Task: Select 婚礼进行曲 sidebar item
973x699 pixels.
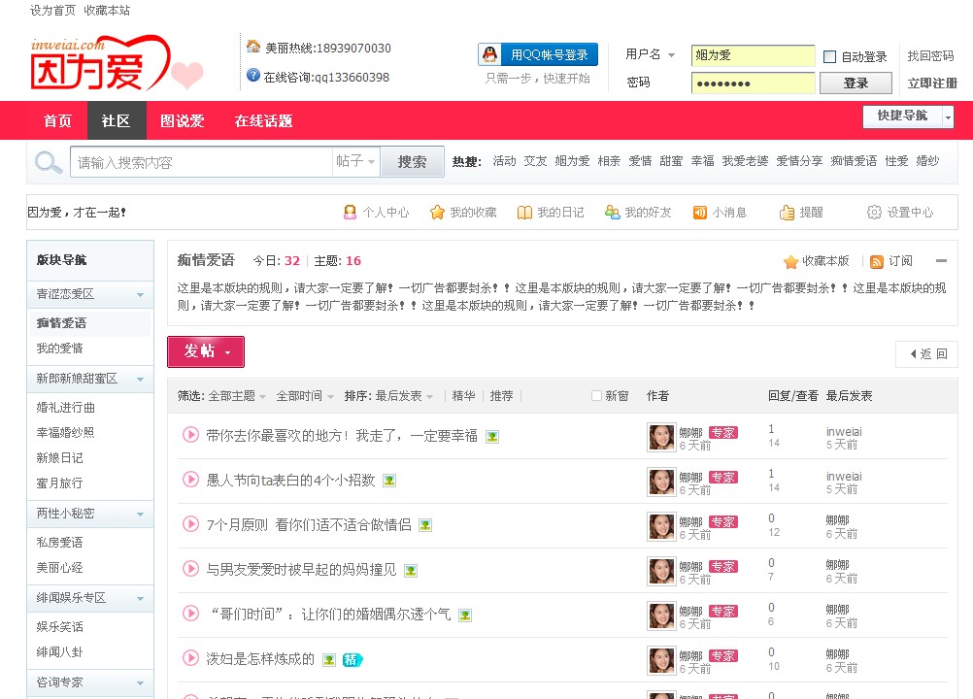Action: [x=65, y=408]
